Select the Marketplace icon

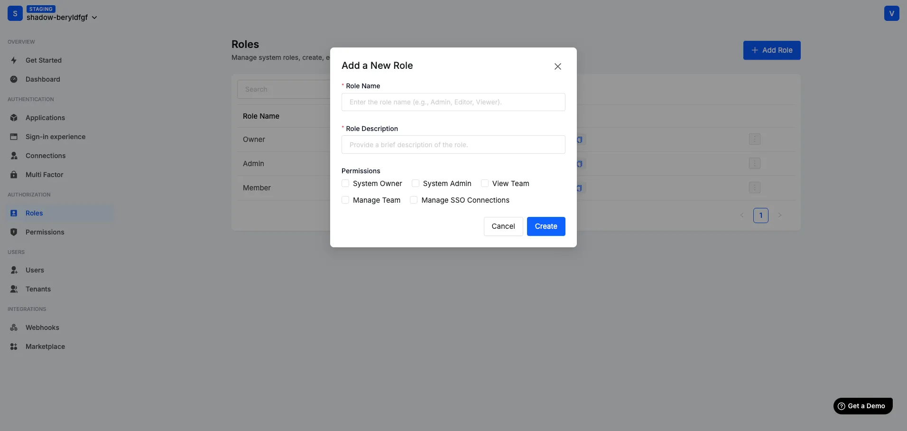(x=14, y=347)
